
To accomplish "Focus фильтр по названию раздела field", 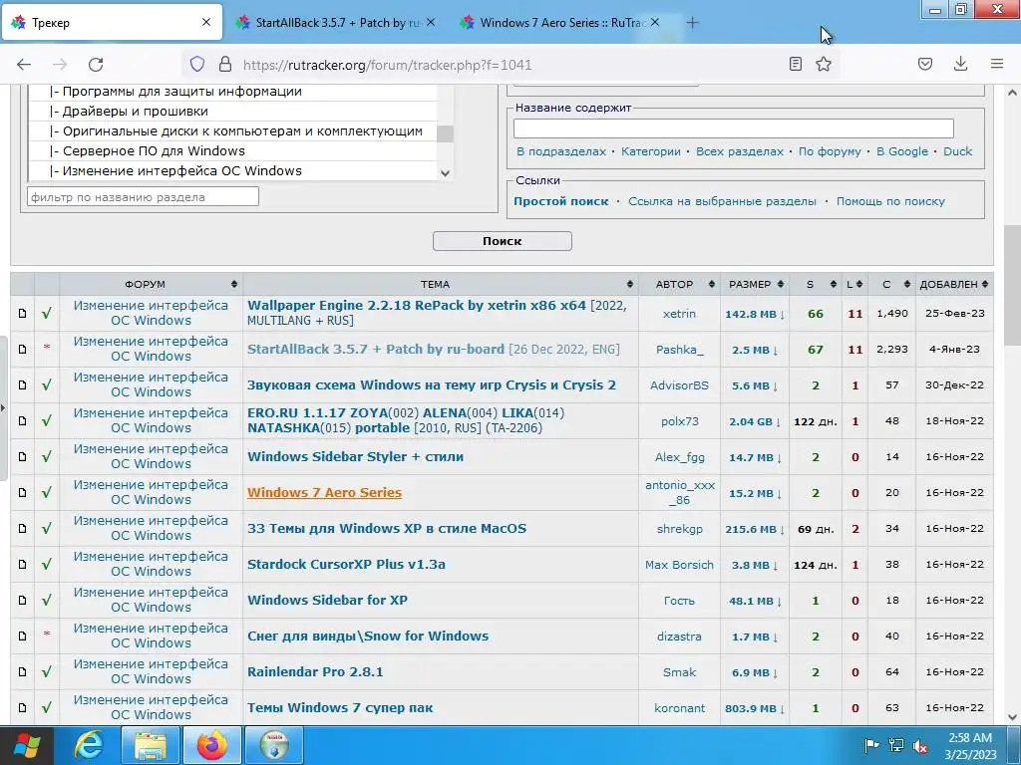I will tap(143, 196).
